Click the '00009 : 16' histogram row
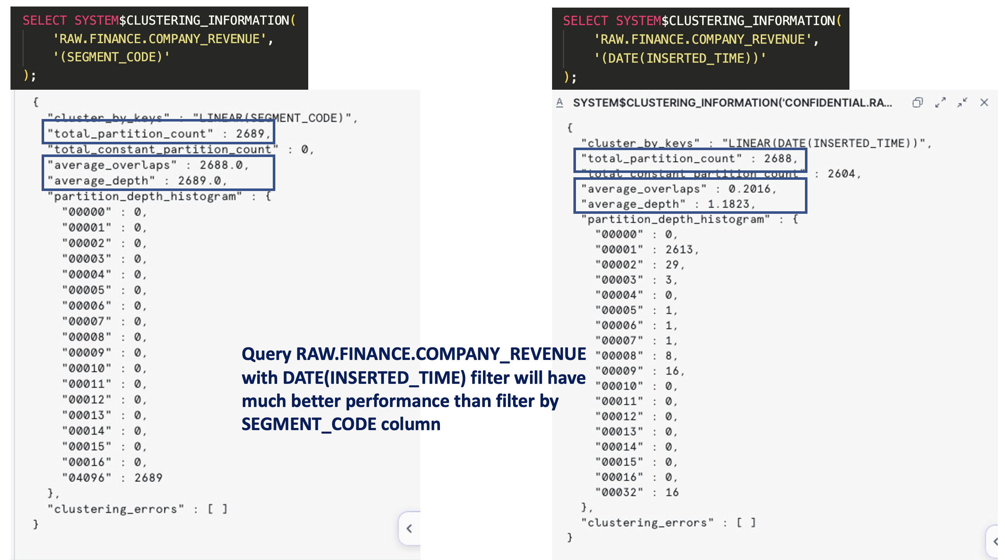This screenshot has height=560, width=1005. (x=640, y=371)
